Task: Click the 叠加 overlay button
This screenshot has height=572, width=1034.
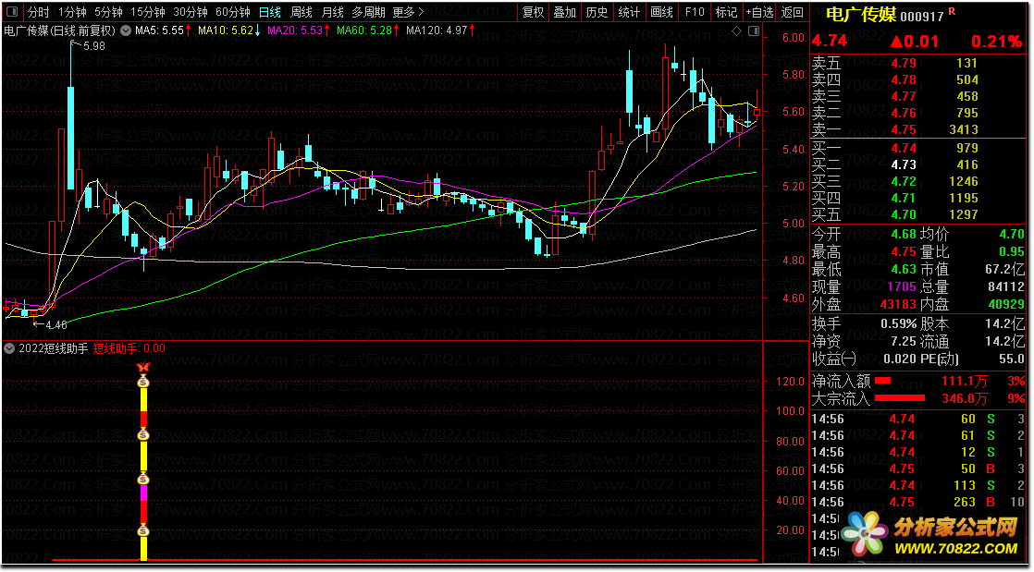Action: [564, 12]
